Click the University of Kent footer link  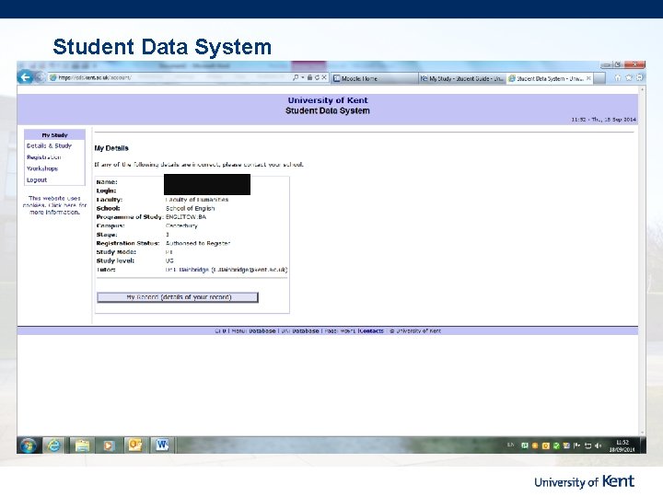coord(418,331)
